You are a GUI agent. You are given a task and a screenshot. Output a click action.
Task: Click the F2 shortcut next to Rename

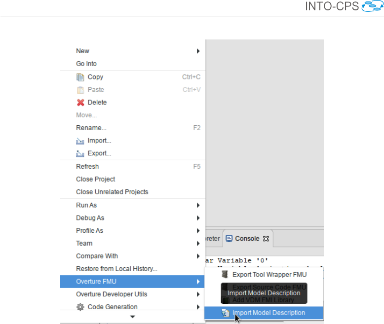(197, 128)
